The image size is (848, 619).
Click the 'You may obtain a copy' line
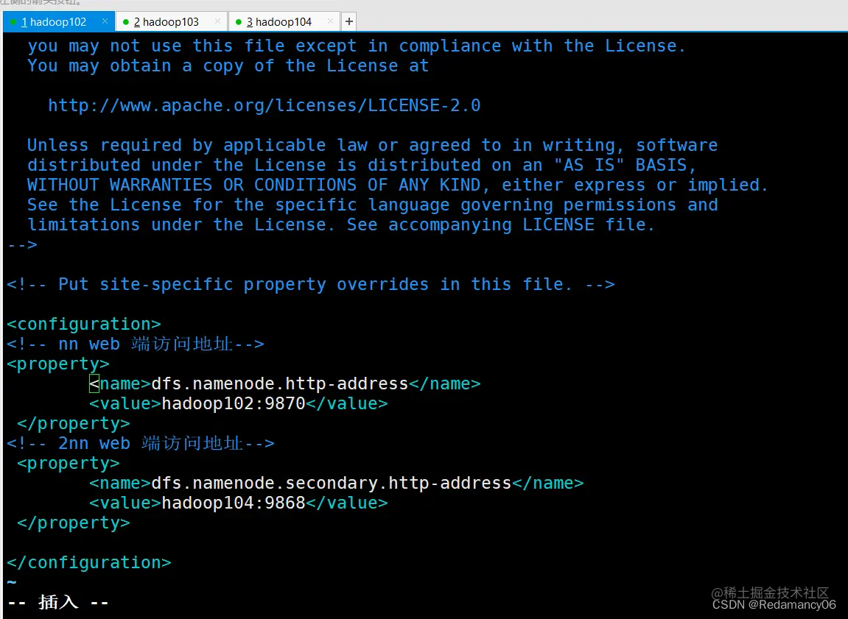tap(228, 66)
